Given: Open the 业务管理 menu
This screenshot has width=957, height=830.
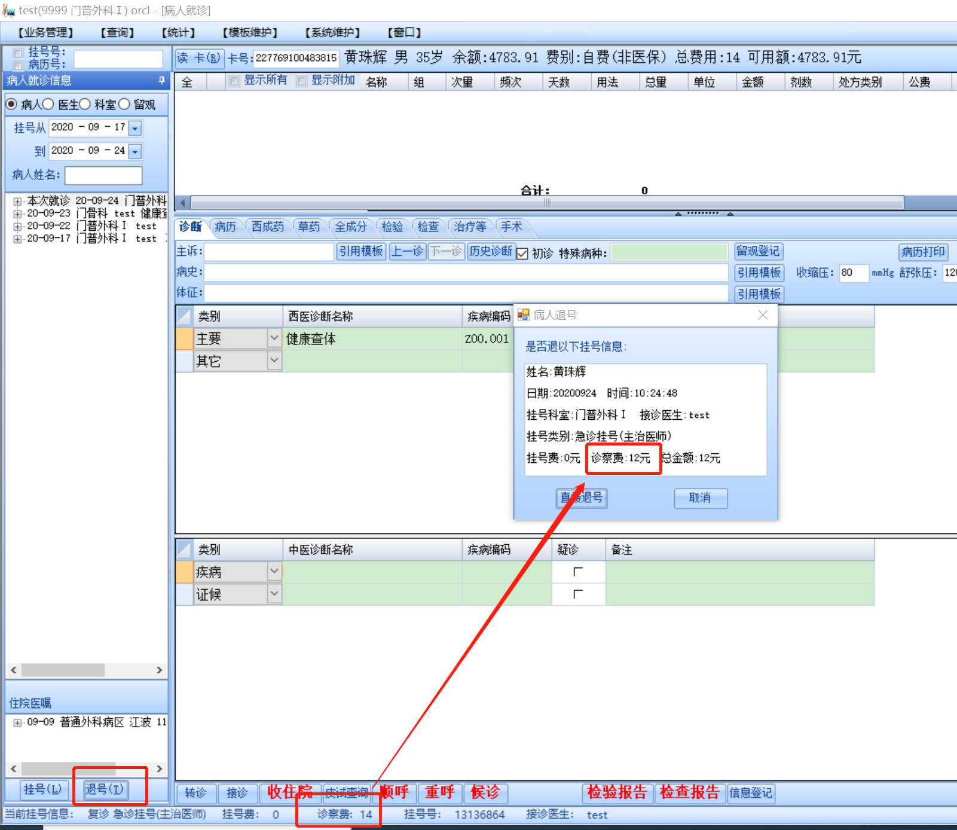Looking at the screenshot, I should 46,32.
